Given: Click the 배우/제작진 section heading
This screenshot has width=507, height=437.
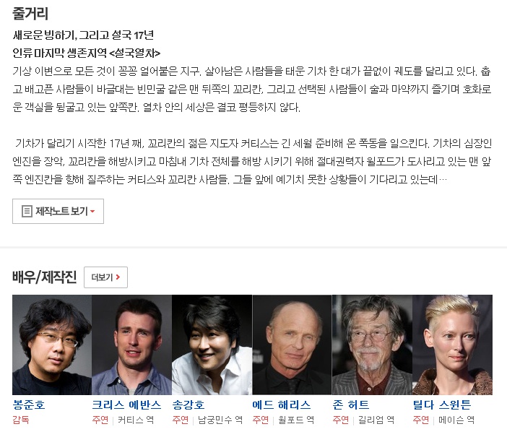Looking at the screenshot, I should [x=45, y=277].
